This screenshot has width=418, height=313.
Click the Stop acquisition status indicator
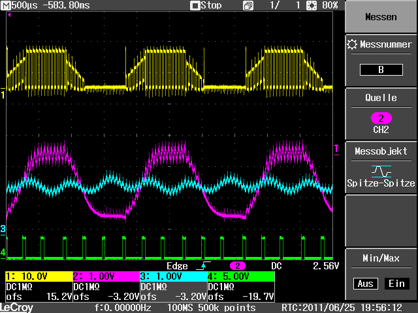(206, 5)
